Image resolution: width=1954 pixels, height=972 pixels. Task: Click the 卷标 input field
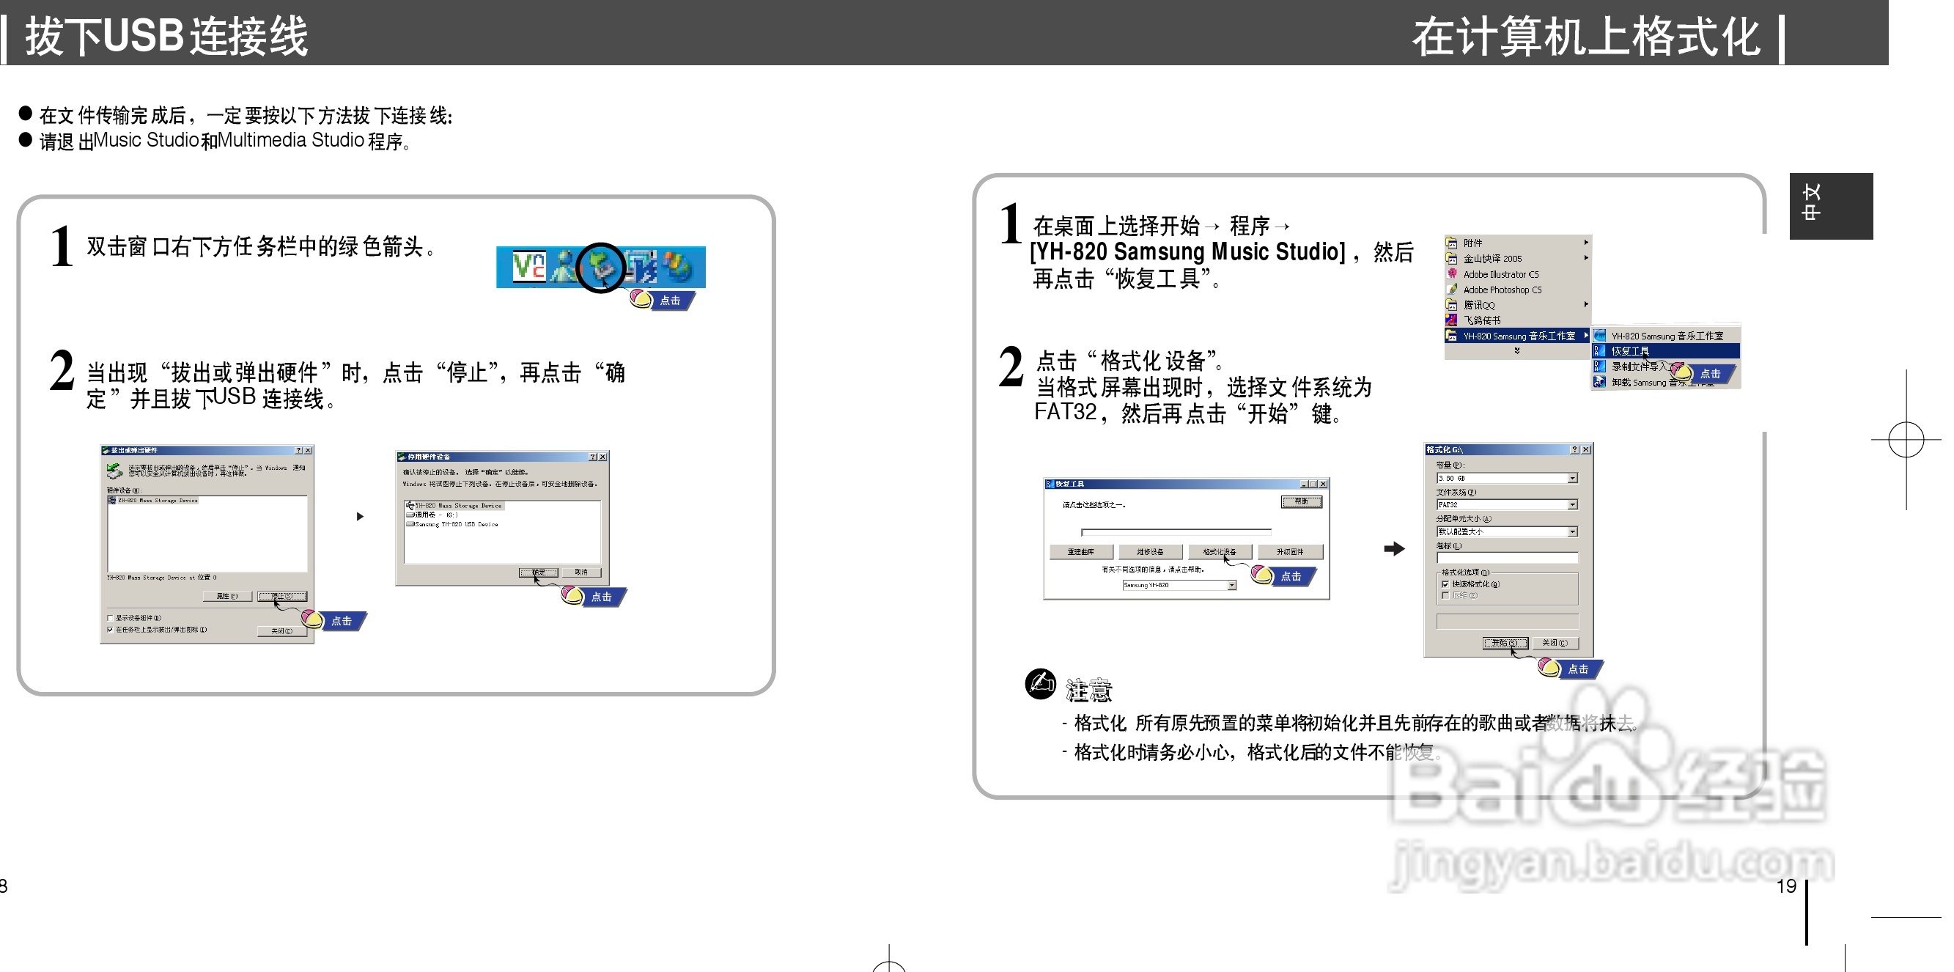(1506, 558)
